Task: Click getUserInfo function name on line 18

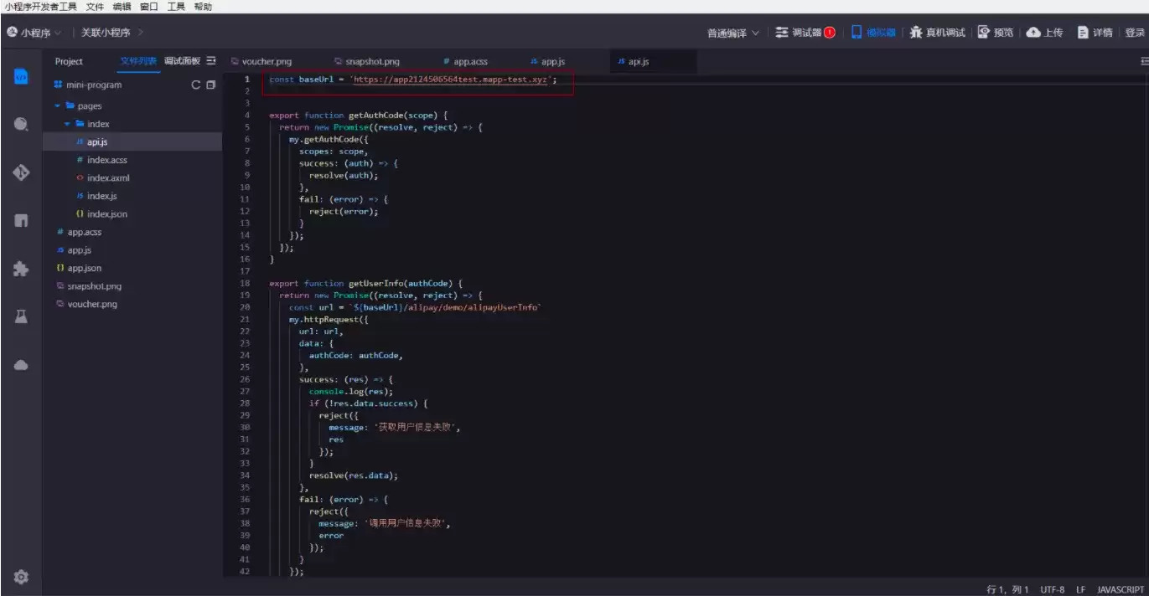Action: point(376,283)
